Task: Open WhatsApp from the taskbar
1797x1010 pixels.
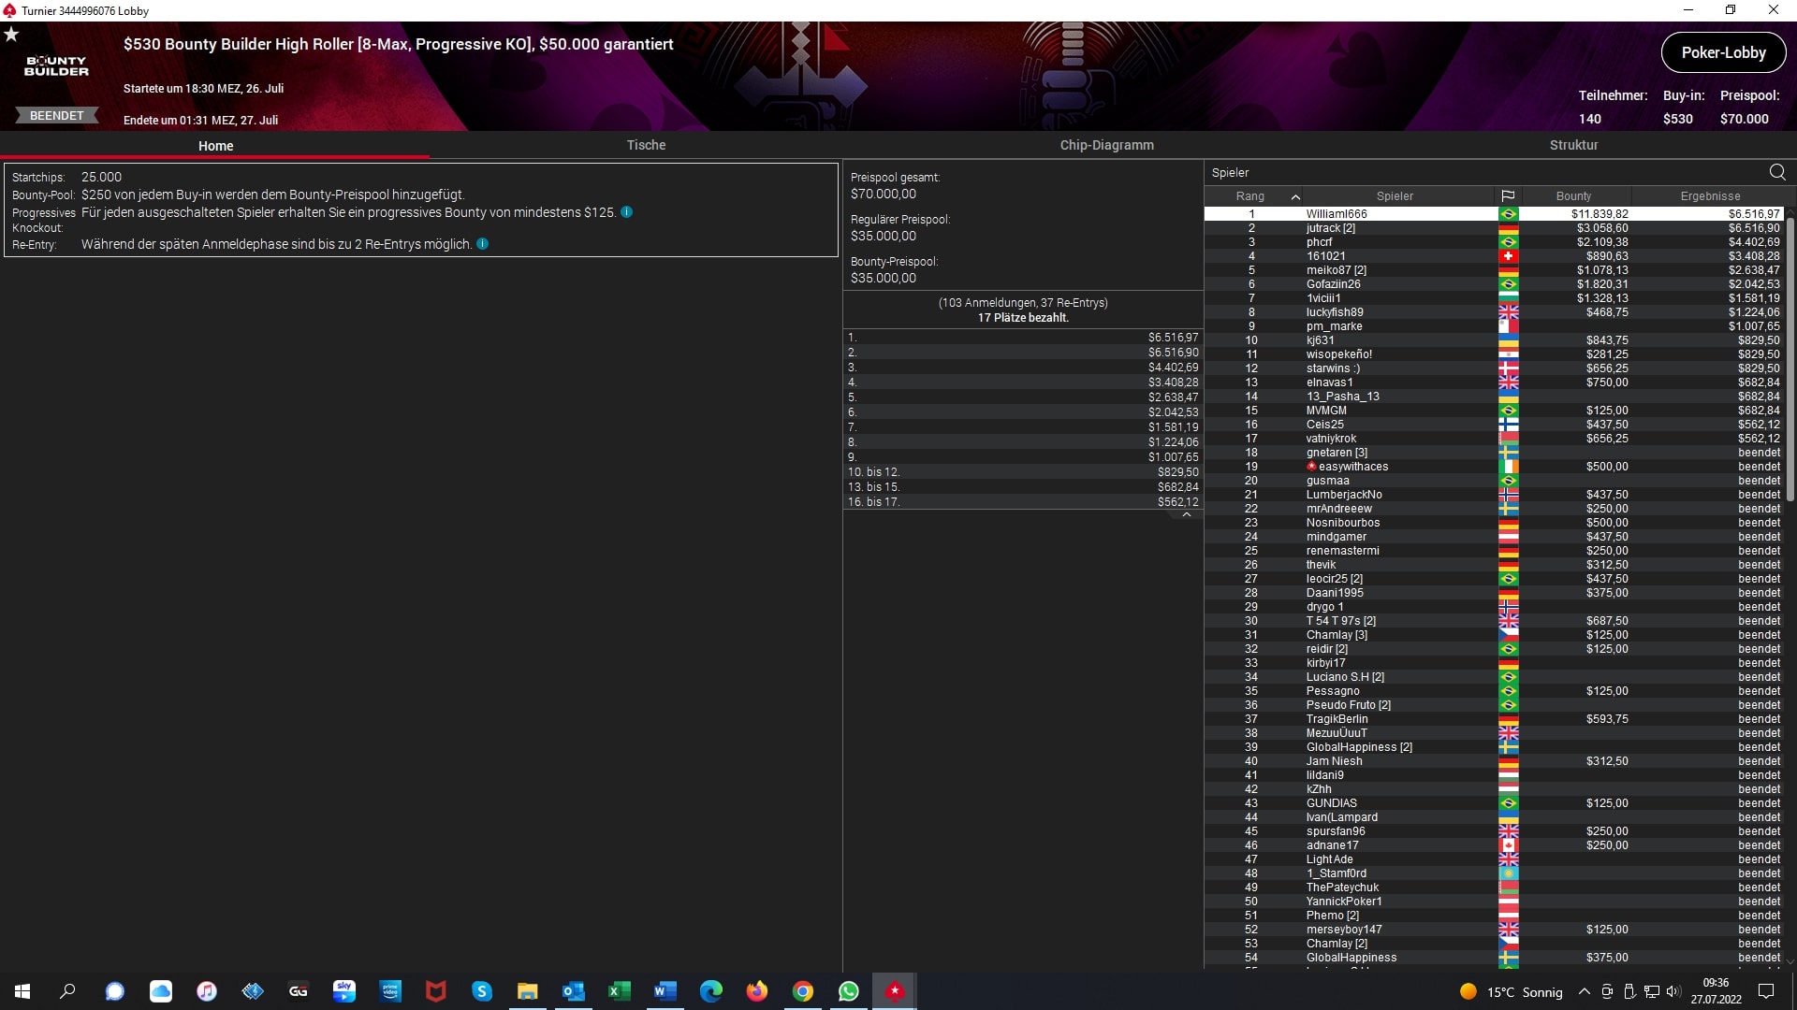Action: click(x=849, y=991)
